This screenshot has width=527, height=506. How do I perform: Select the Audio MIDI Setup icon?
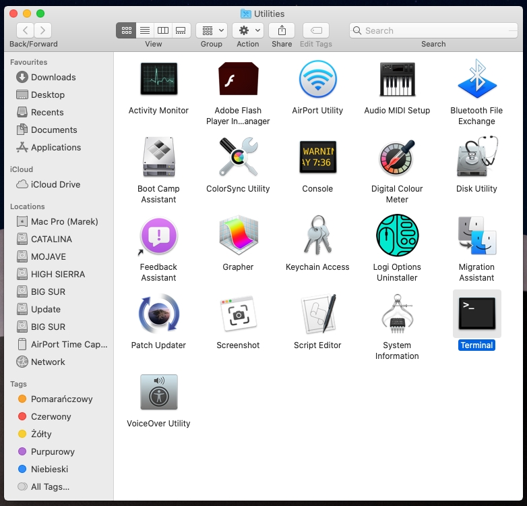[x=397, y=79]
